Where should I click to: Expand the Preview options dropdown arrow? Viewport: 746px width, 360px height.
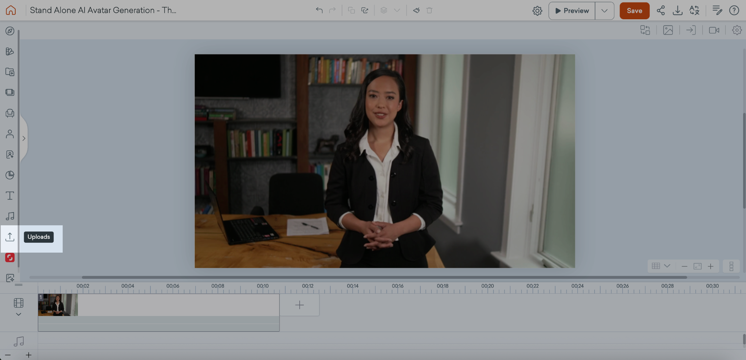coord(604,11)
